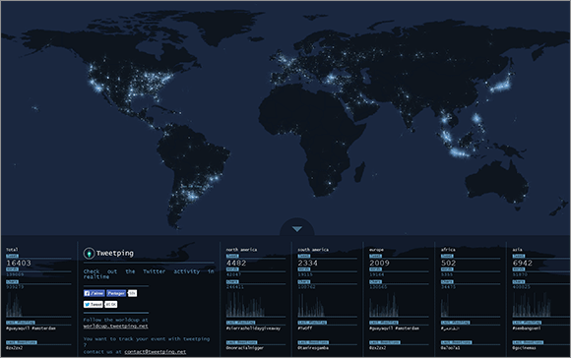The image size is (571, 358).
Task: Click the total activity bar chart
Action: click(14, 305)
